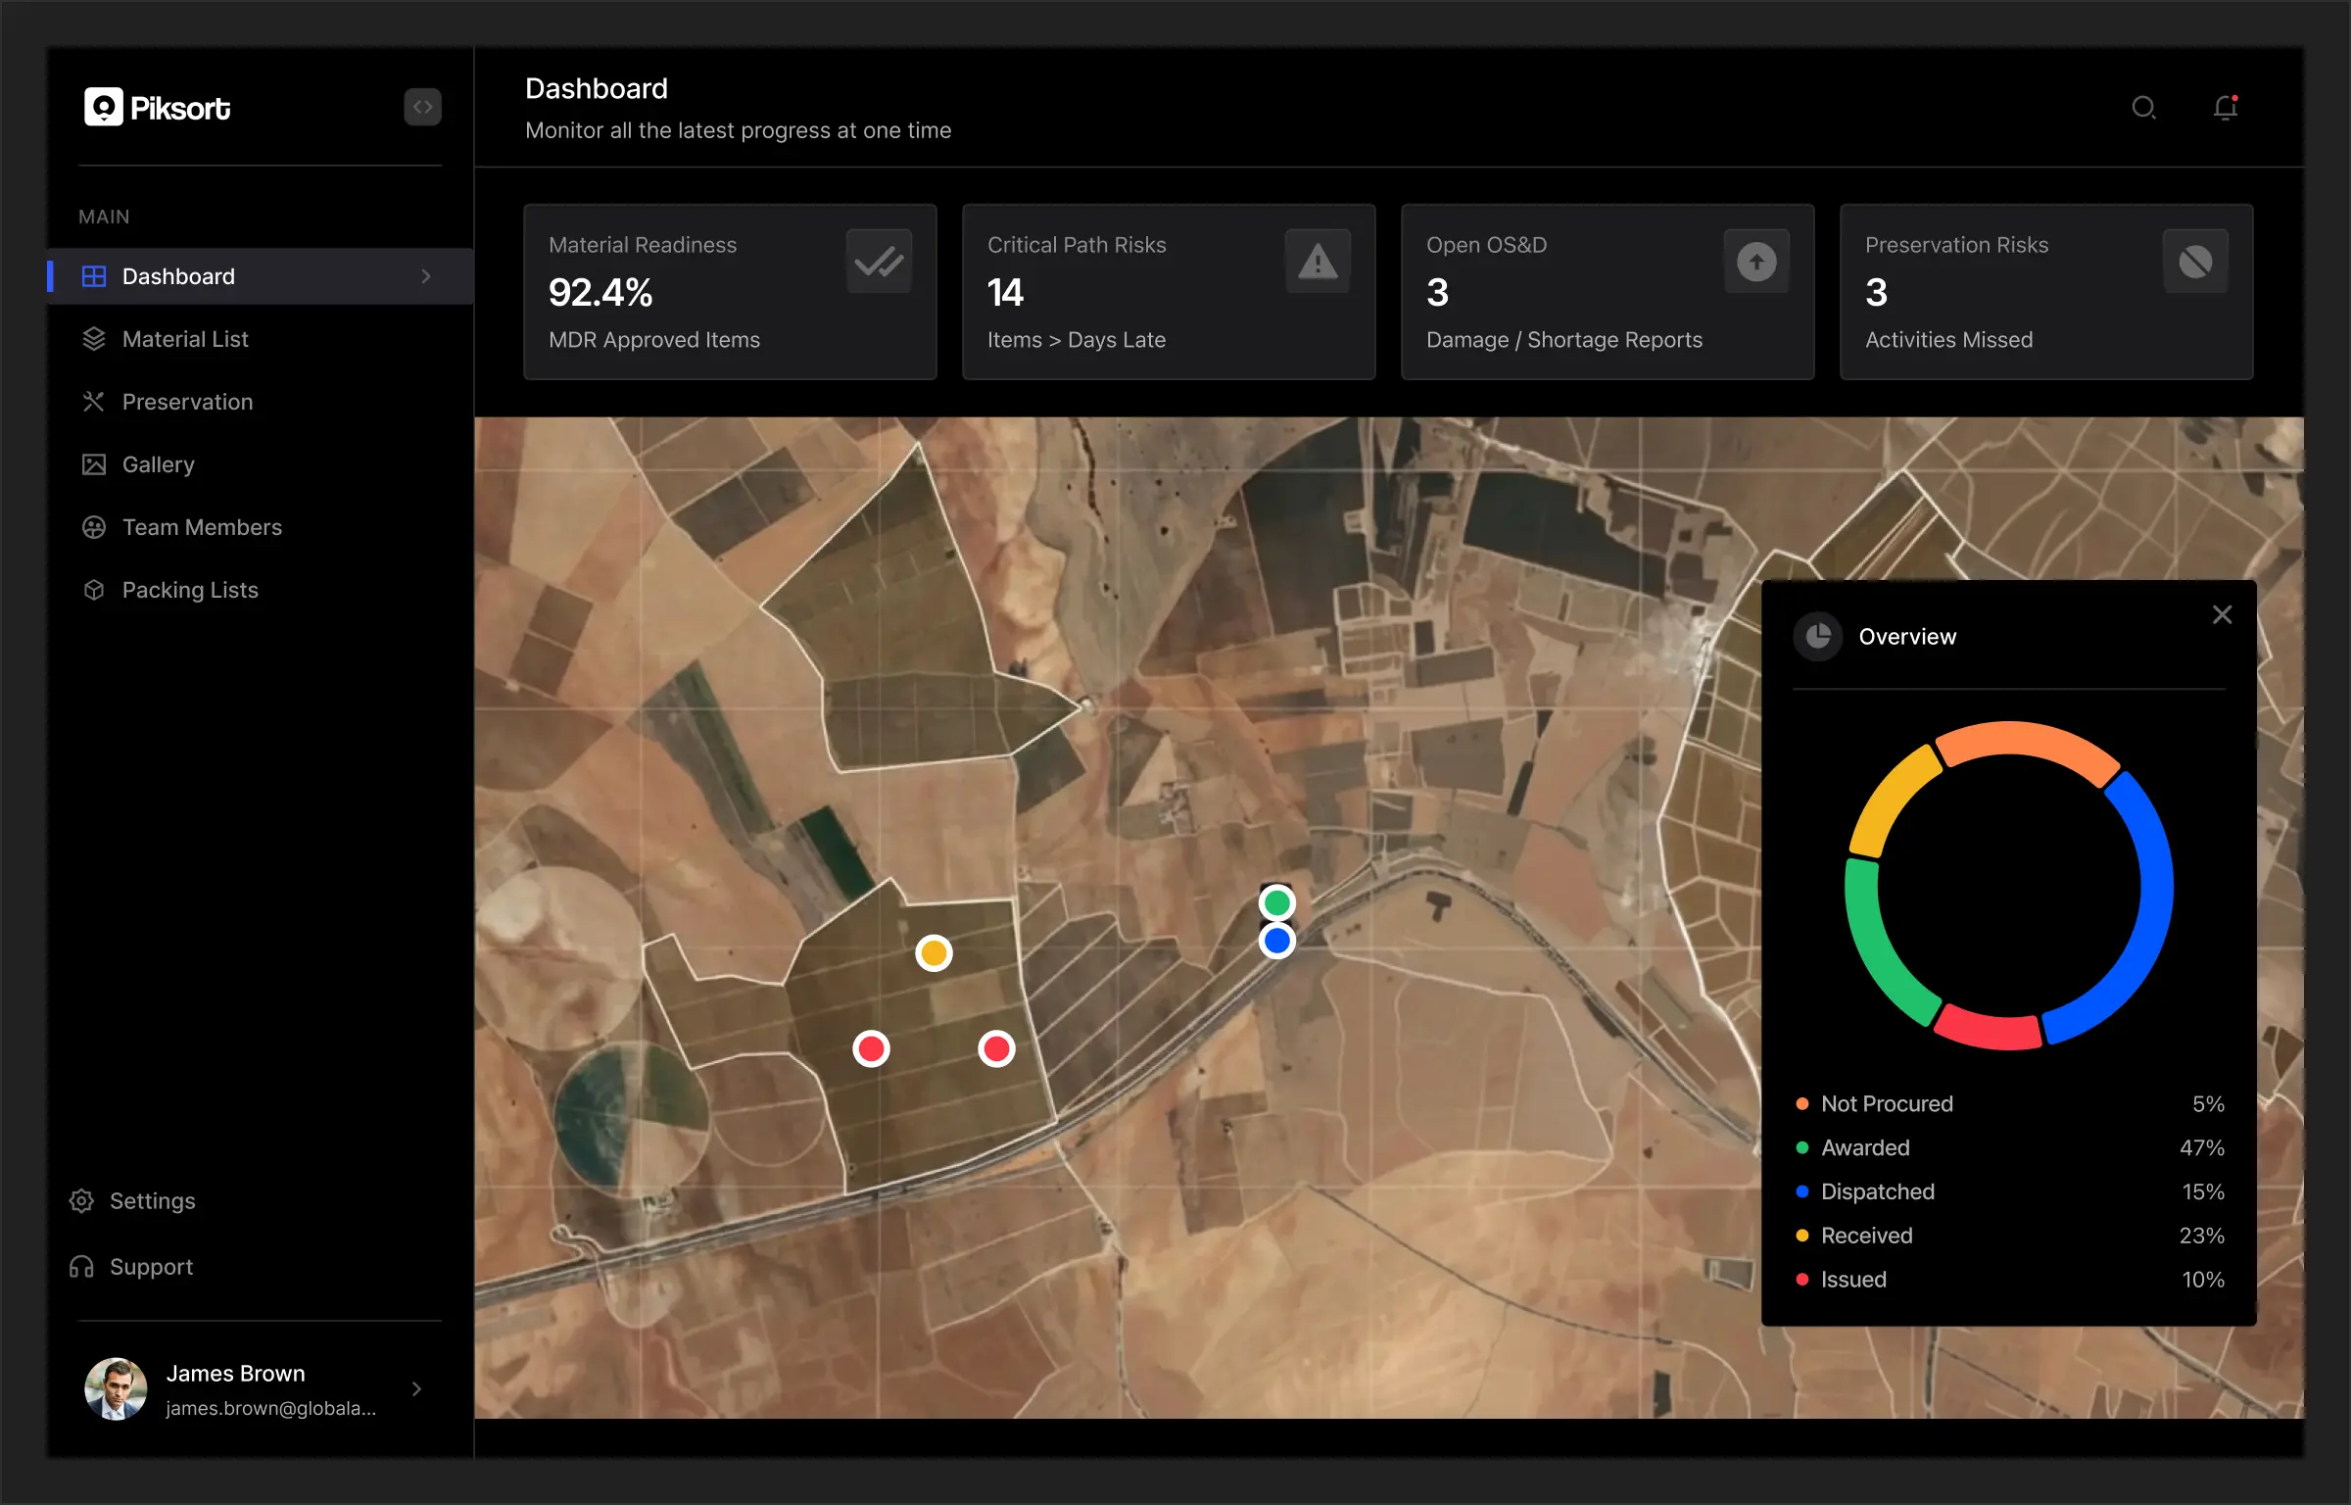The height and width of the screenshot is (1505, 2351).
Task: Switch to Material List
Action: (x=185, y=339)
